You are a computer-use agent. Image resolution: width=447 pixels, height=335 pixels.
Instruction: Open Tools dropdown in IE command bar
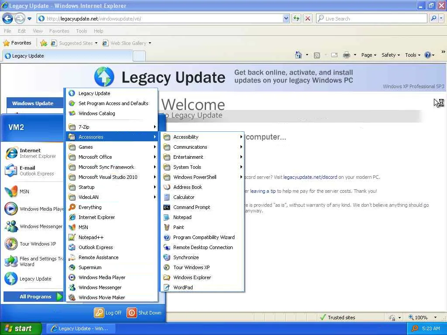click(413, 55)
